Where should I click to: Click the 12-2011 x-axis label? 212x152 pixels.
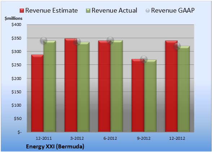pos(44,138)
